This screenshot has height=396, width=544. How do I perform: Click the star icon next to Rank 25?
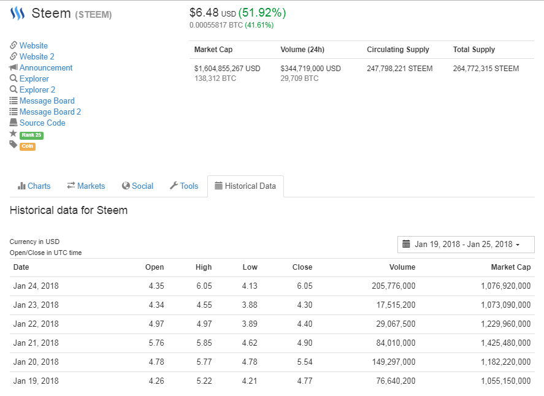tap(13, 133)
